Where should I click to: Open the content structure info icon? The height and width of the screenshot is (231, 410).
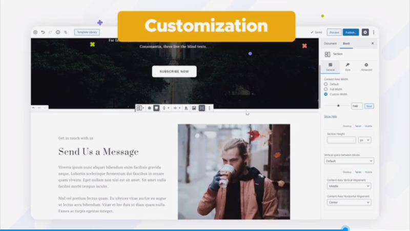click(58, 32)
